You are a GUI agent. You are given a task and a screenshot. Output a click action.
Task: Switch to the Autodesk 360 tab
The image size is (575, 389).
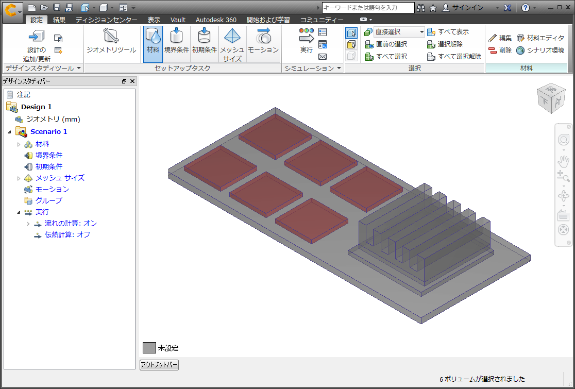(216, 20)
